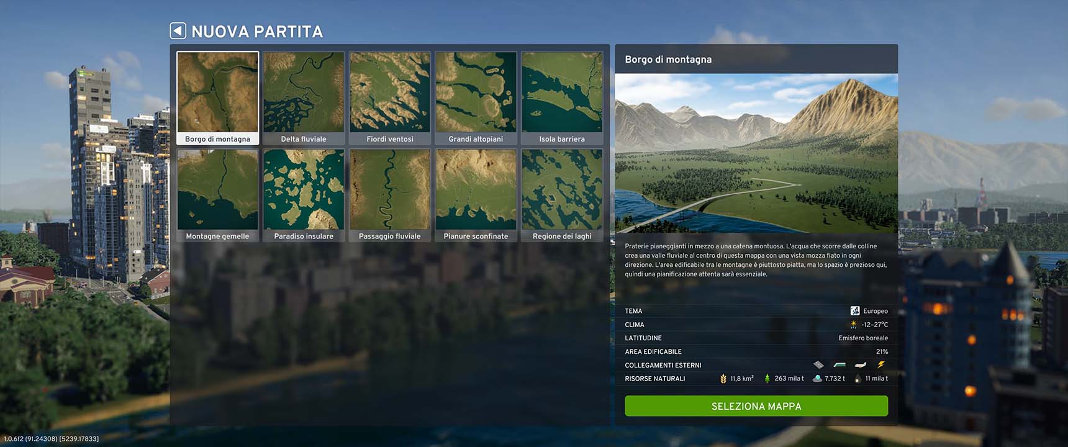
Task: Select the Delta fluviale map
Action: (x=304, y=97)
